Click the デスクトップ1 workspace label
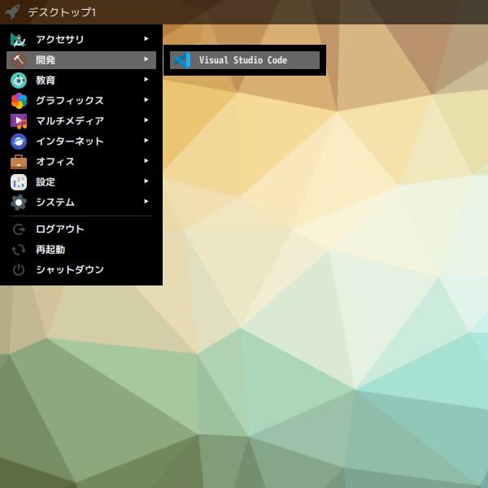Screen dimensions: 488x488 [x=62, y=12]
